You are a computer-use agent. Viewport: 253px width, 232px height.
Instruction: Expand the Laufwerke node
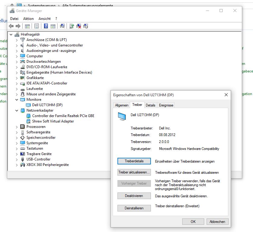(x=17, y=89)
